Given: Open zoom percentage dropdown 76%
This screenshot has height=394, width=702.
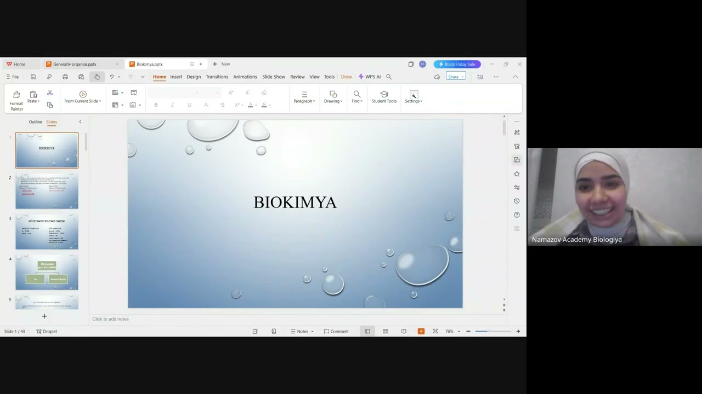Looking at the screenshot, I should [459, 331].
